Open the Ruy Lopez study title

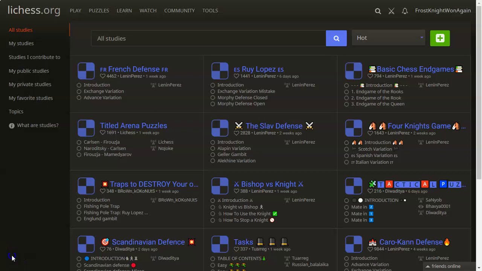[259, 69]
